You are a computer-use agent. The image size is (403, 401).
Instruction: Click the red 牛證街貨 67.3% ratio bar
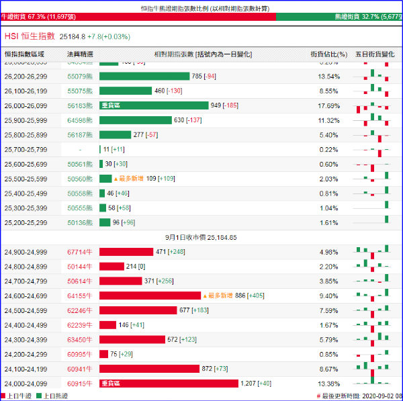coord(138,17)
